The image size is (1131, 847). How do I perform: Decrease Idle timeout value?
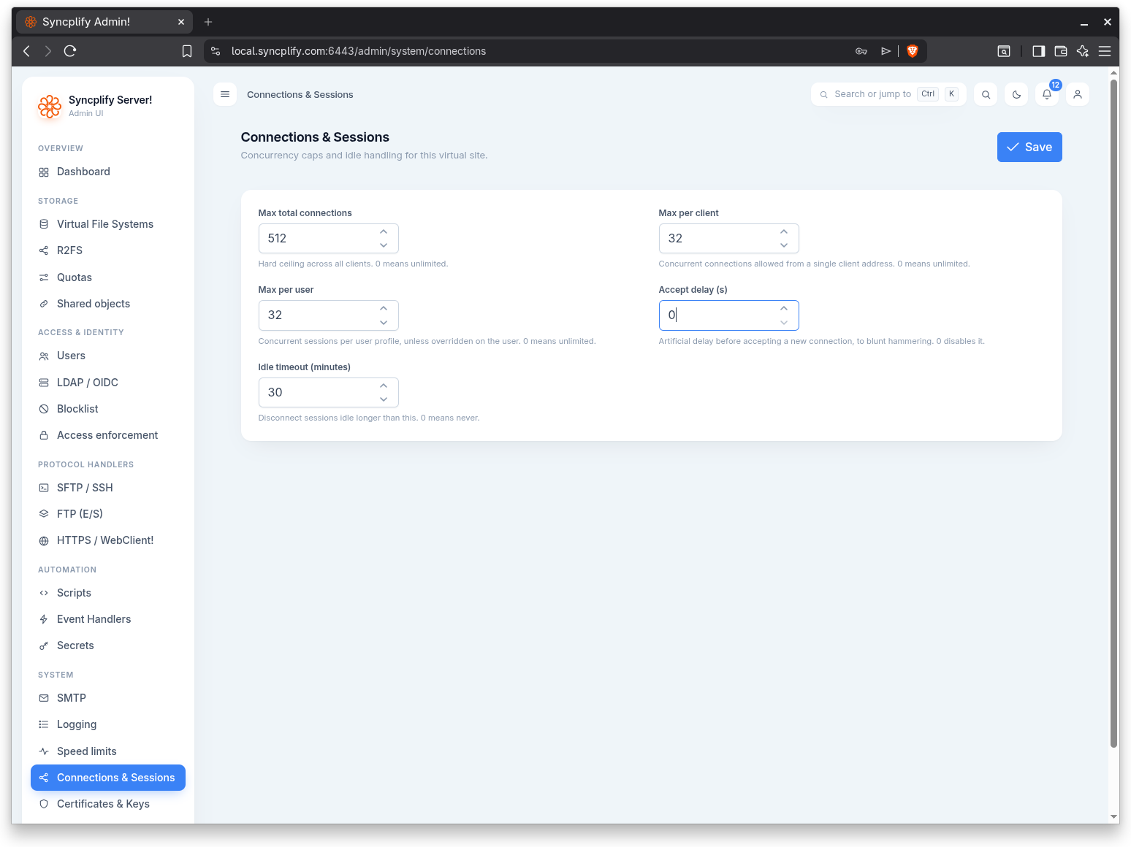pyautogui.click(x=384, y=399)
